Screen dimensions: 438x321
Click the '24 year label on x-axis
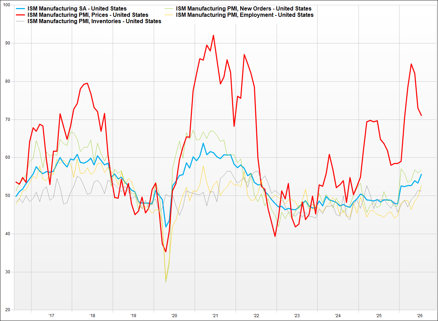(x=338, y=315)
